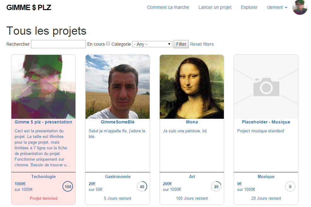The height and width of the screenshot is (207, 311).
Task: Click the Projet terminé status text
Action: pyautogui.click(x=44, y=198)
